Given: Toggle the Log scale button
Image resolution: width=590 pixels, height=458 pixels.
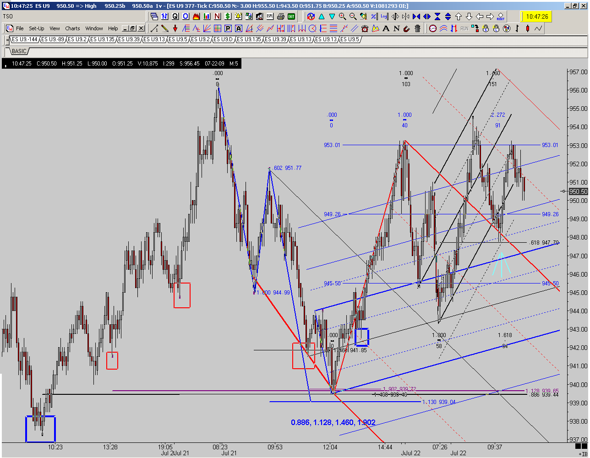Looking at the screenshot, I should point(384,16).
